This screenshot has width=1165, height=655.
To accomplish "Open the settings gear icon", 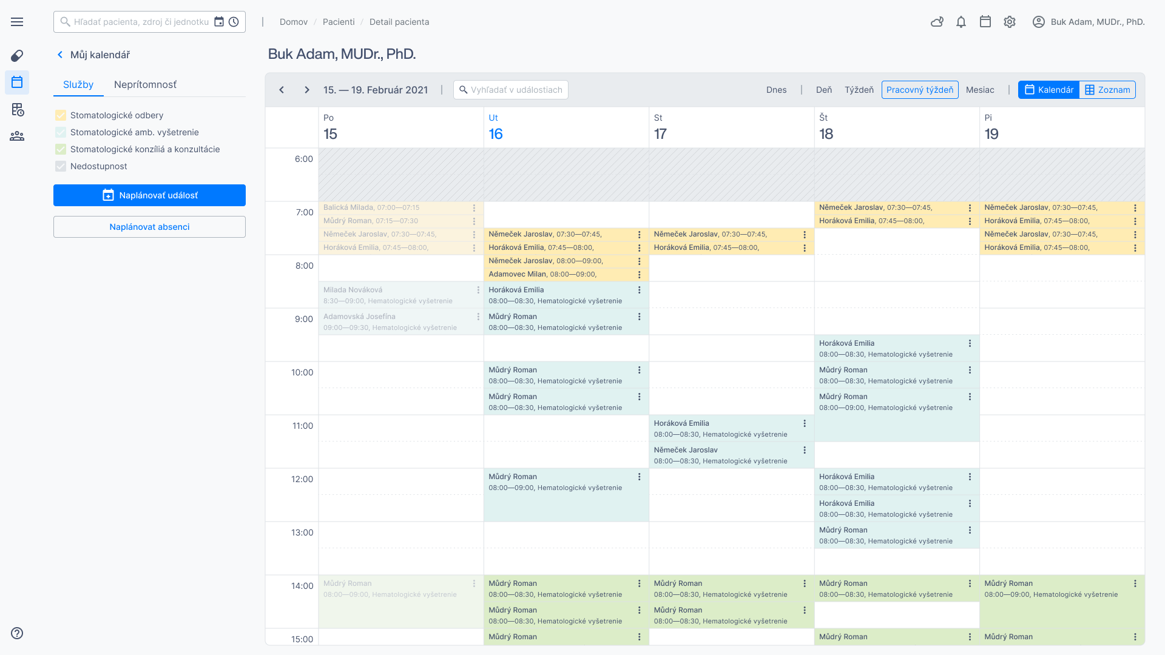I will [1010, 22].
